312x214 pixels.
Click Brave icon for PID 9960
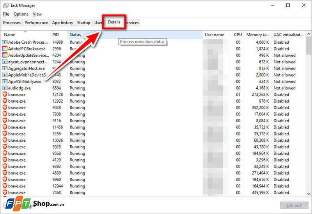(x=5, y=180)
